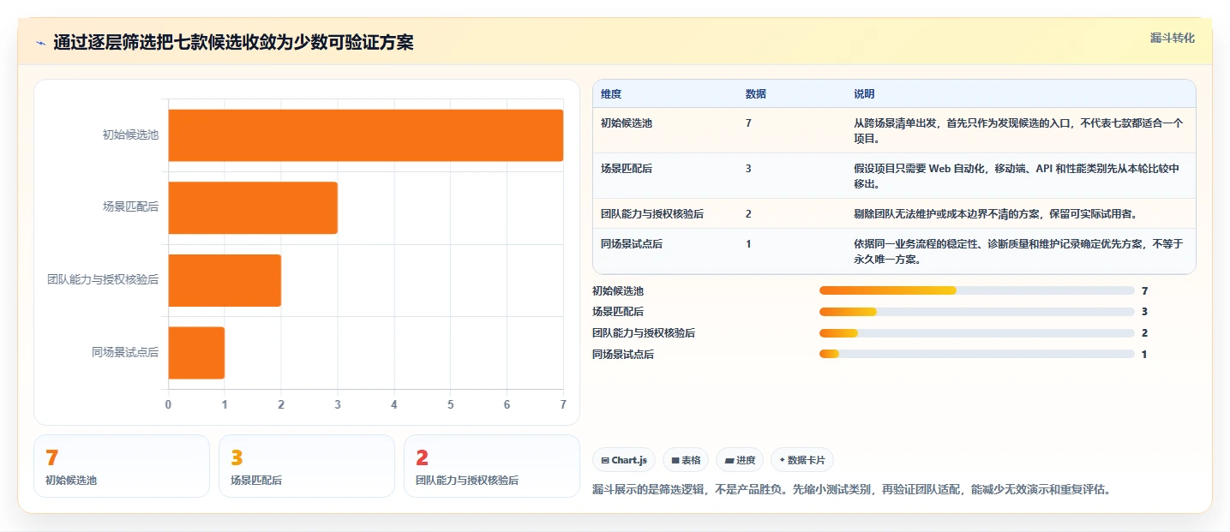
Task: Click the 初始候选池 progress bar
Action: point(977,291)
